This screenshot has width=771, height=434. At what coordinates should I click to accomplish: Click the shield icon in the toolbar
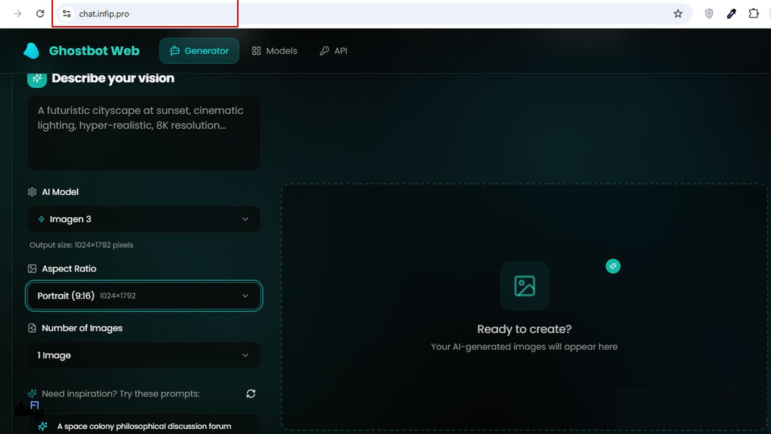708,14
